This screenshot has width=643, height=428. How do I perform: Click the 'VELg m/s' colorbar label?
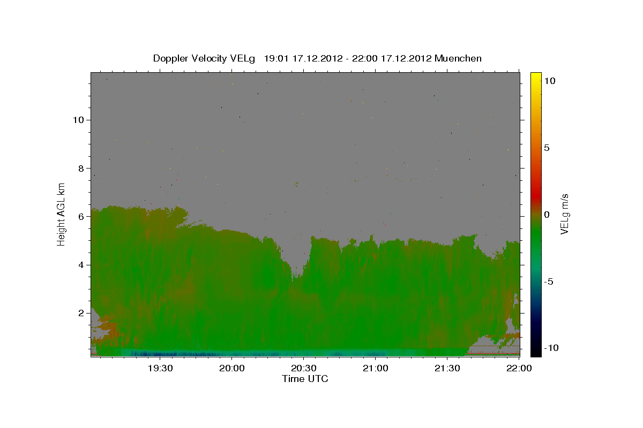coord(565,214)
